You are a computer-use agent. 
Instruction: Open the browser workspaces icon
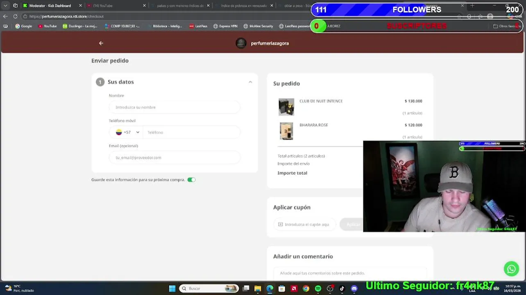click(x=15, y=6)
